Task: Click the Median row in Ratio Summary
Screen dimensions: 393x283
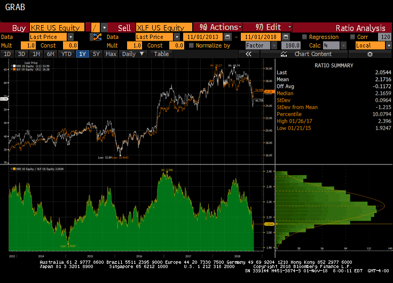Action: pos(334,93)
